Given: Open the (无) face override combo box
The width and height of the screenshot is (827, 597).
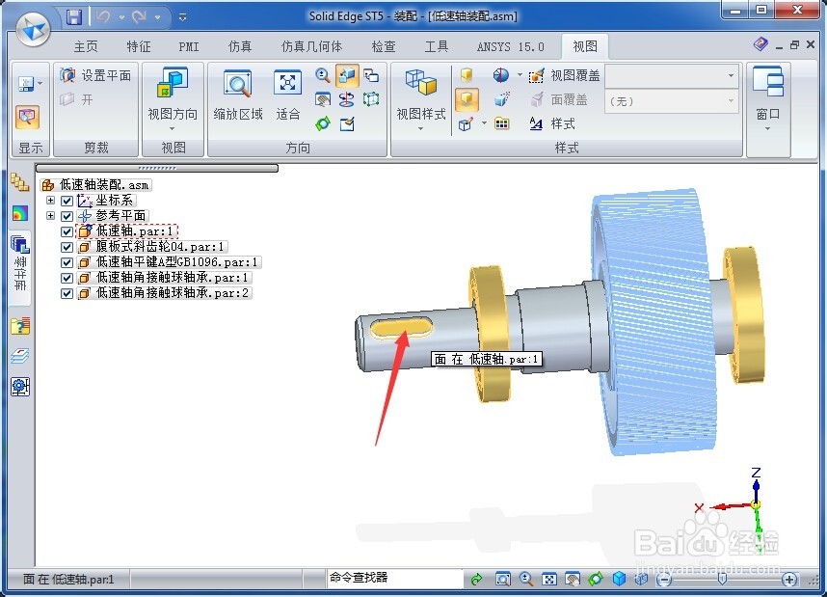Looking at the screenshot, I should point(672,100).
